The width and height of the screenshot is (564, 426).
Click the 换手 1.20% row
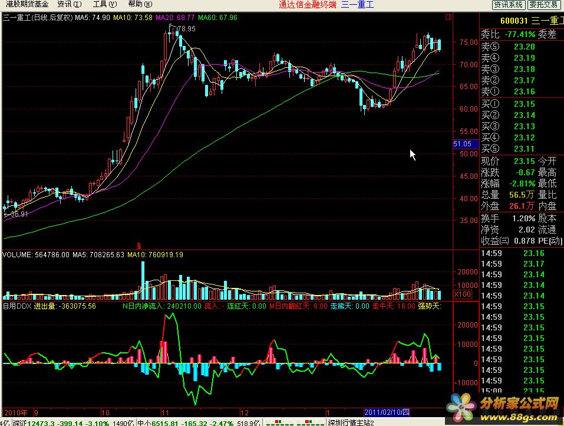tap(508, 218)
